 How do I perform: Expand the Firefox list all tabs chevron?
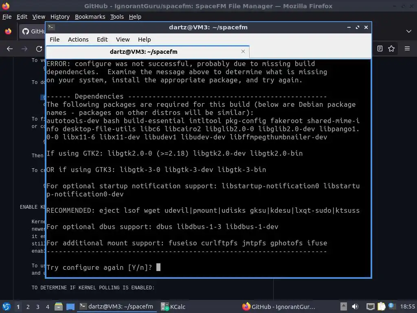point(409,31)
